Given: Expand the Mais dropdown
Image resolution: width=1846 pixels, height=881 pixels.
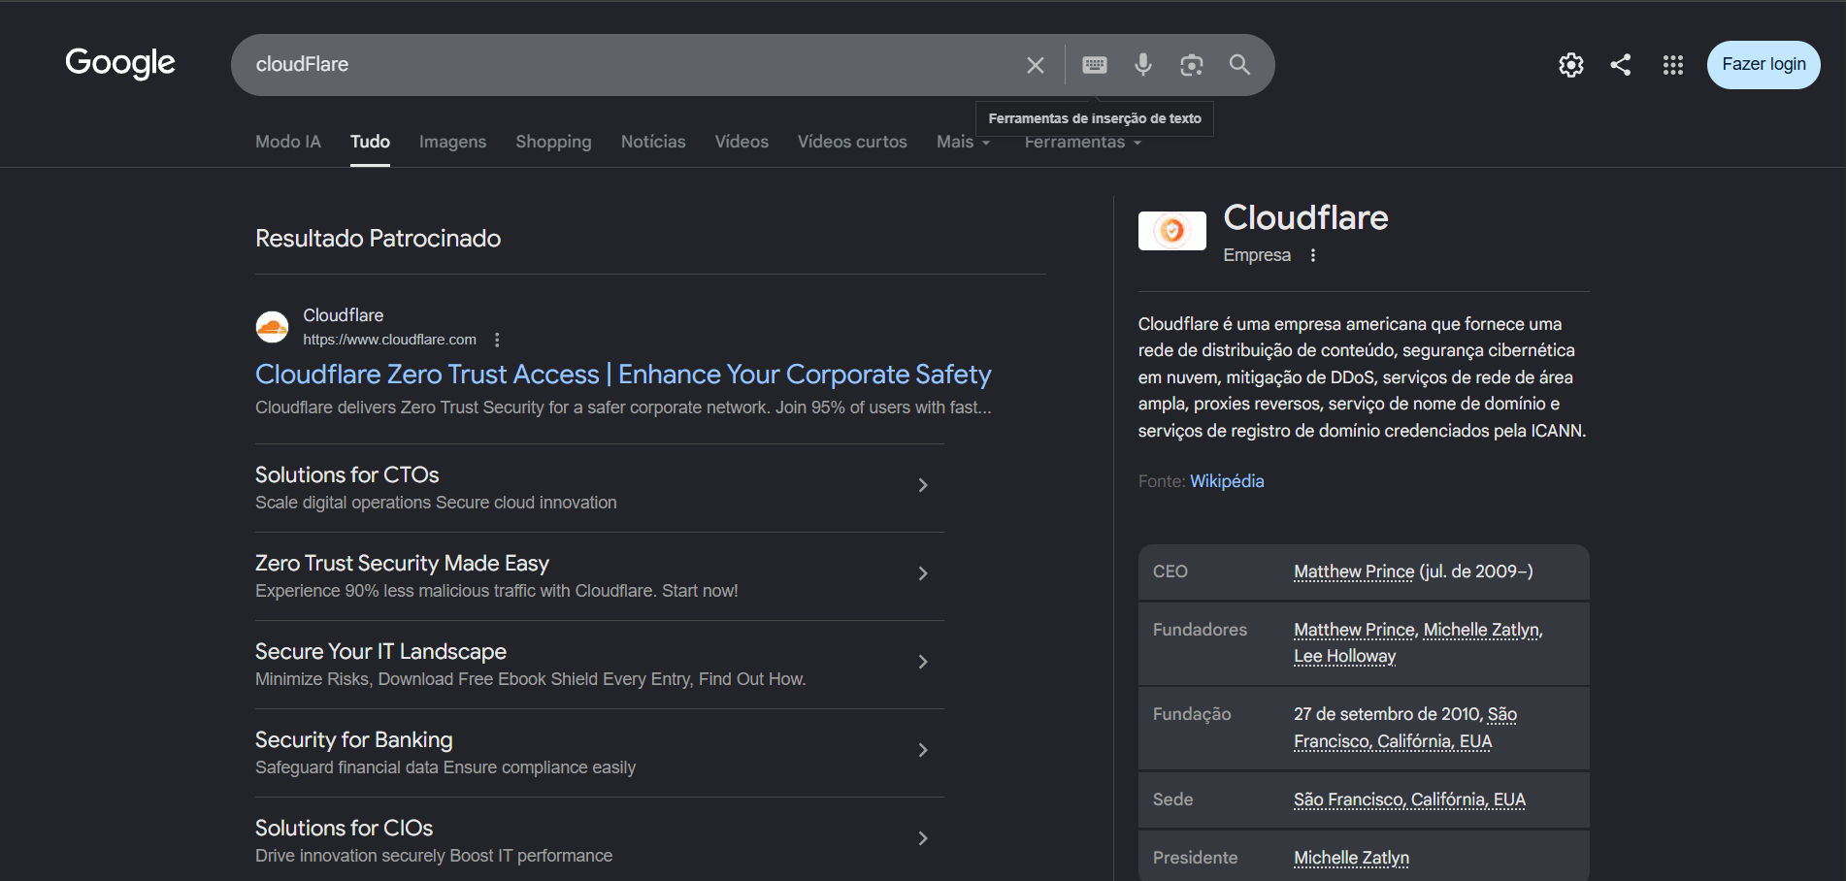Looking at the screenshot, I should 964,142.
